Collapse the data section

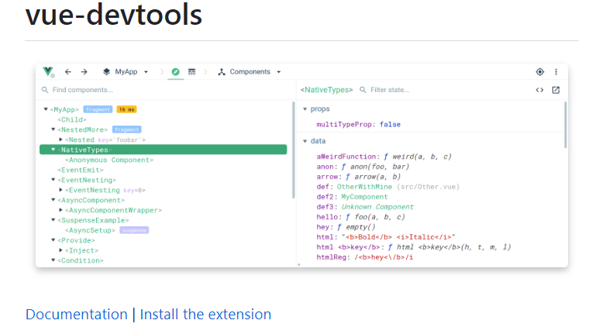click(305, 141)
